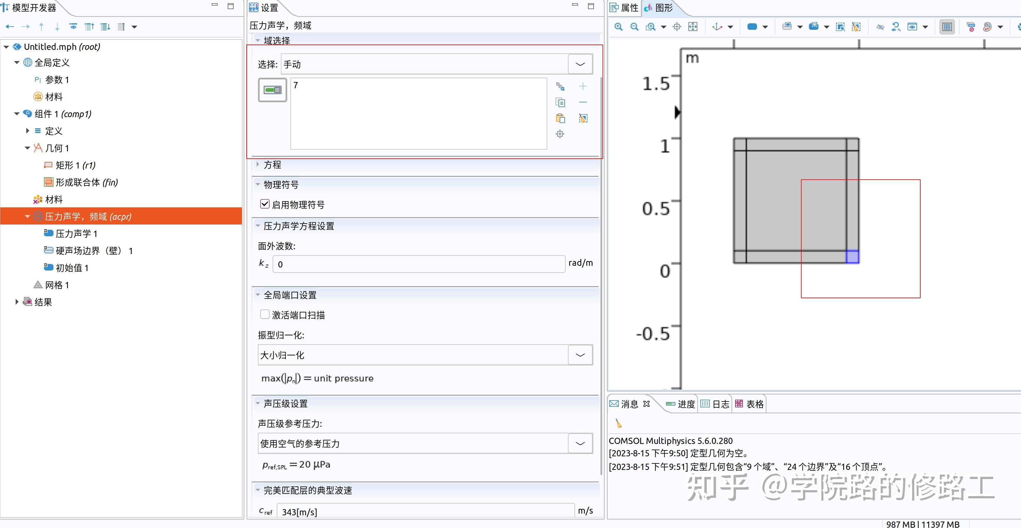Click the deselect box icon

[814, 27]
